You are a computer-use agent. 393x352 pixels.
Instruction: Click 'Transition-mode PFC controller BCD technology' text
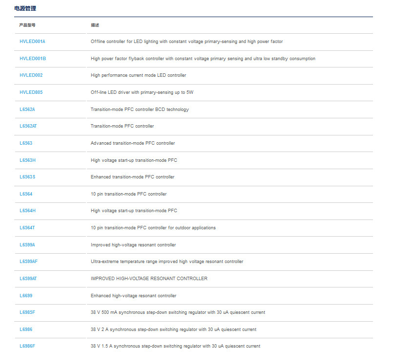click(140, 109)
